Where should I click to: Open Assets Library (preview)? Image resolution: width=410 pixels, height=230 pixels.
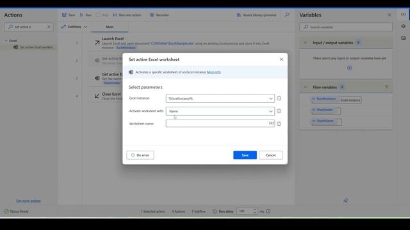(x=256, y=15)
